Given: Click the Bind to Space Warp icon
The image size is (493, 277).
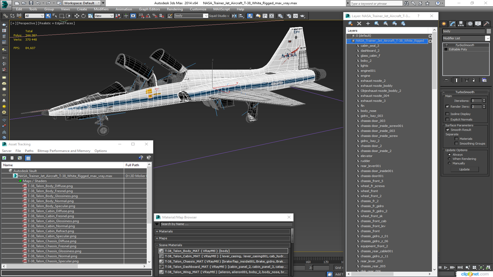Looking at the screenshot, I should coord(19,16).
